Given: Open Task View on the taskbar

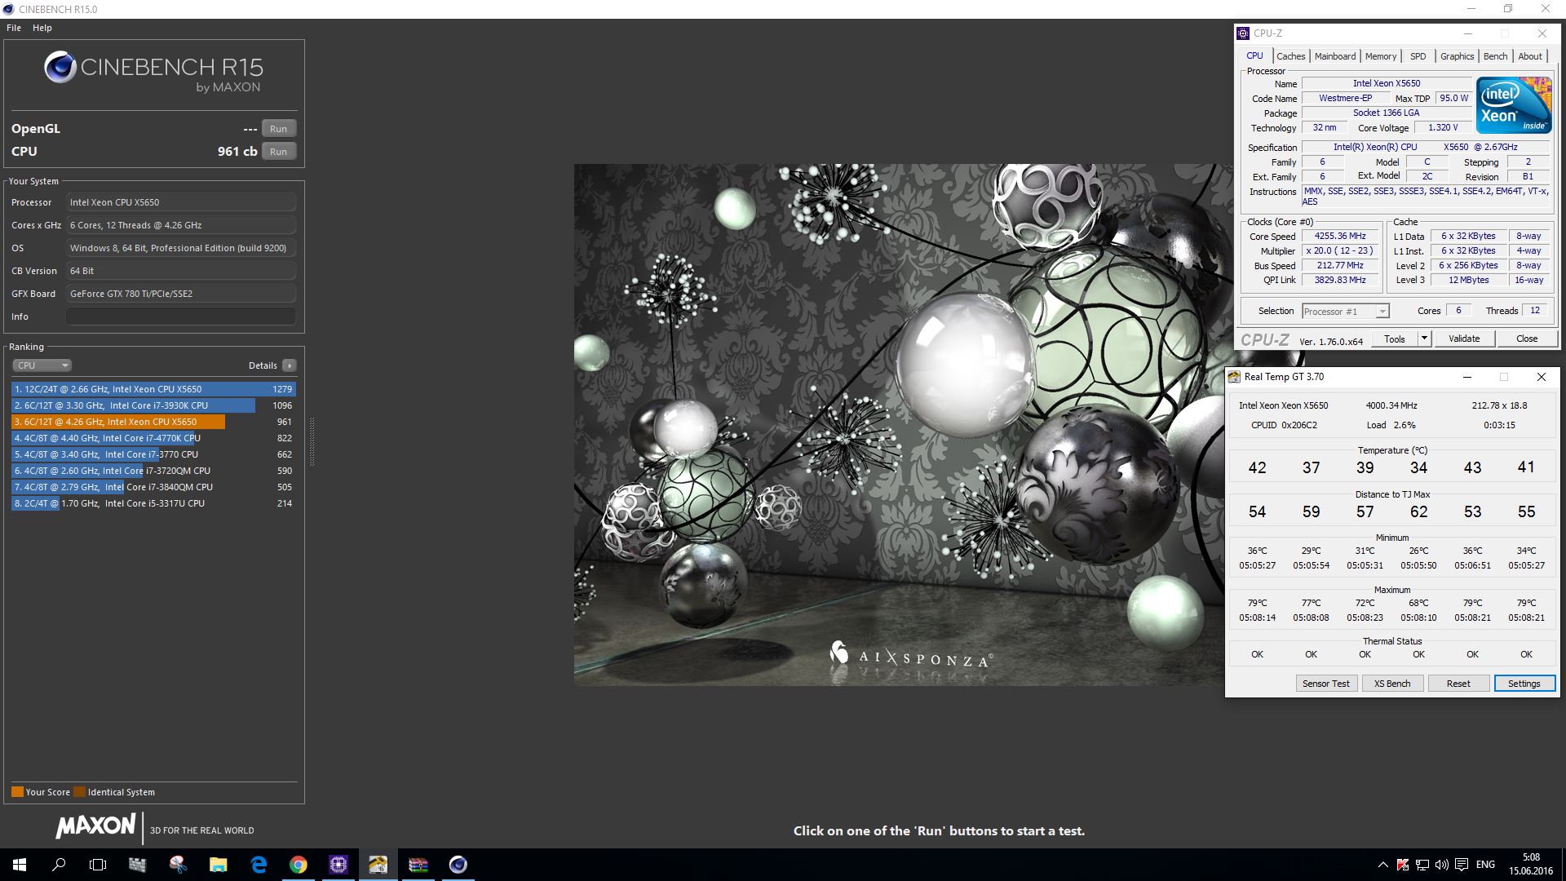Looking at the screenshot, I should pyautogui.click(x=98, y=865).
